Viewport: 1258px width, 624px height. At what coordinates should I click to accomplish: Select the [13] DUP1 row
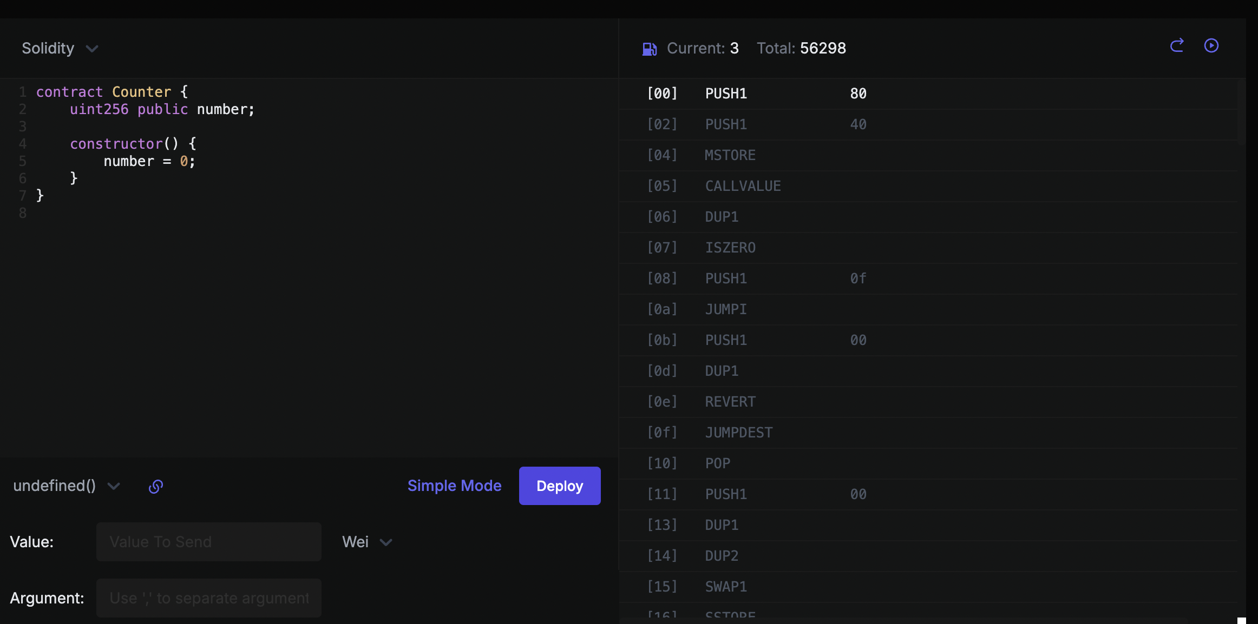click(928, 525)
